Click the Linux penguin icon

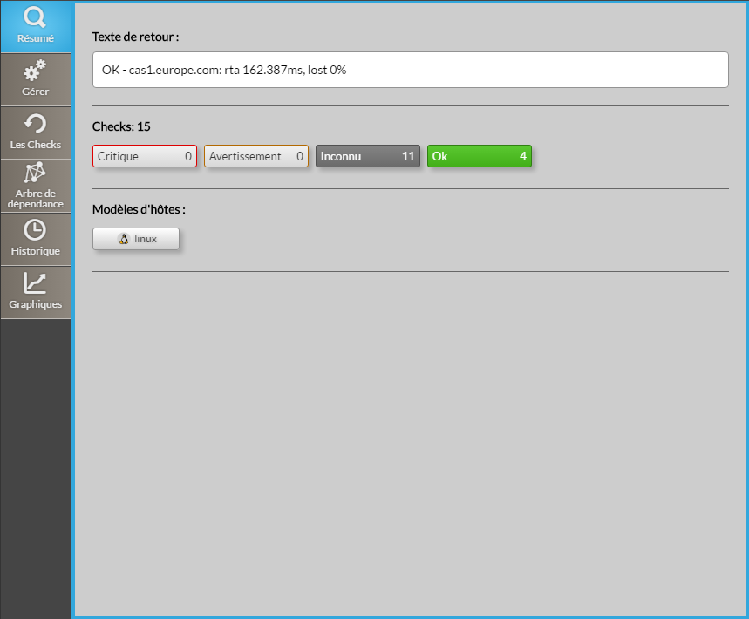point(124,239)
